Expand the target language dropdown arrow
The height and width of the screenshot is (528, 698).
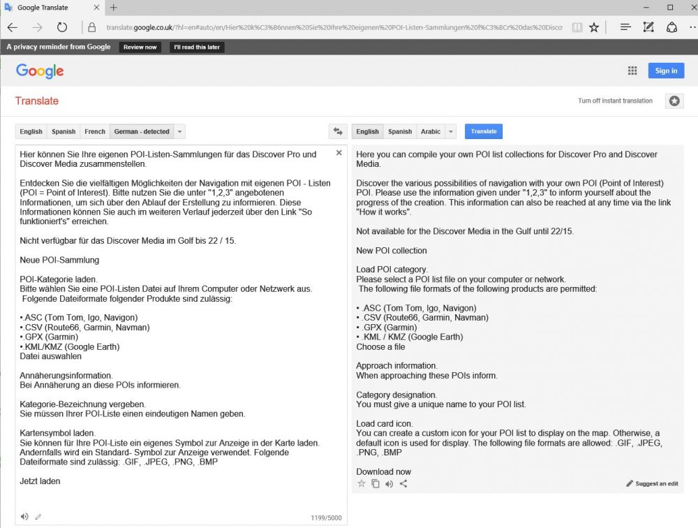point(450,131)
